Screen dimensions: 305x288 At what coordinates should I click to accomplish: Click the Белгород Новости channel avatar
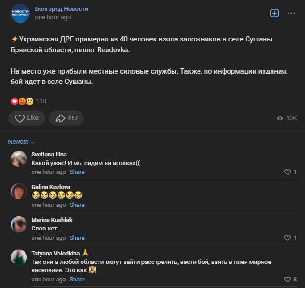(x=20, y=13)
